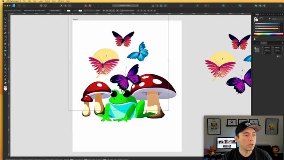Viewport: 284px width, 160px height.
Task: Open the Window menu
Action: [61, 1]
